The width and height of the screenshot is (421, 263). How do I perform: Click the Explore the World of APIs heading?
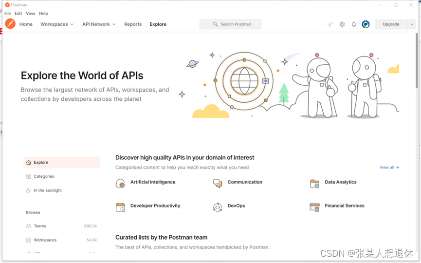click(82, 75)
